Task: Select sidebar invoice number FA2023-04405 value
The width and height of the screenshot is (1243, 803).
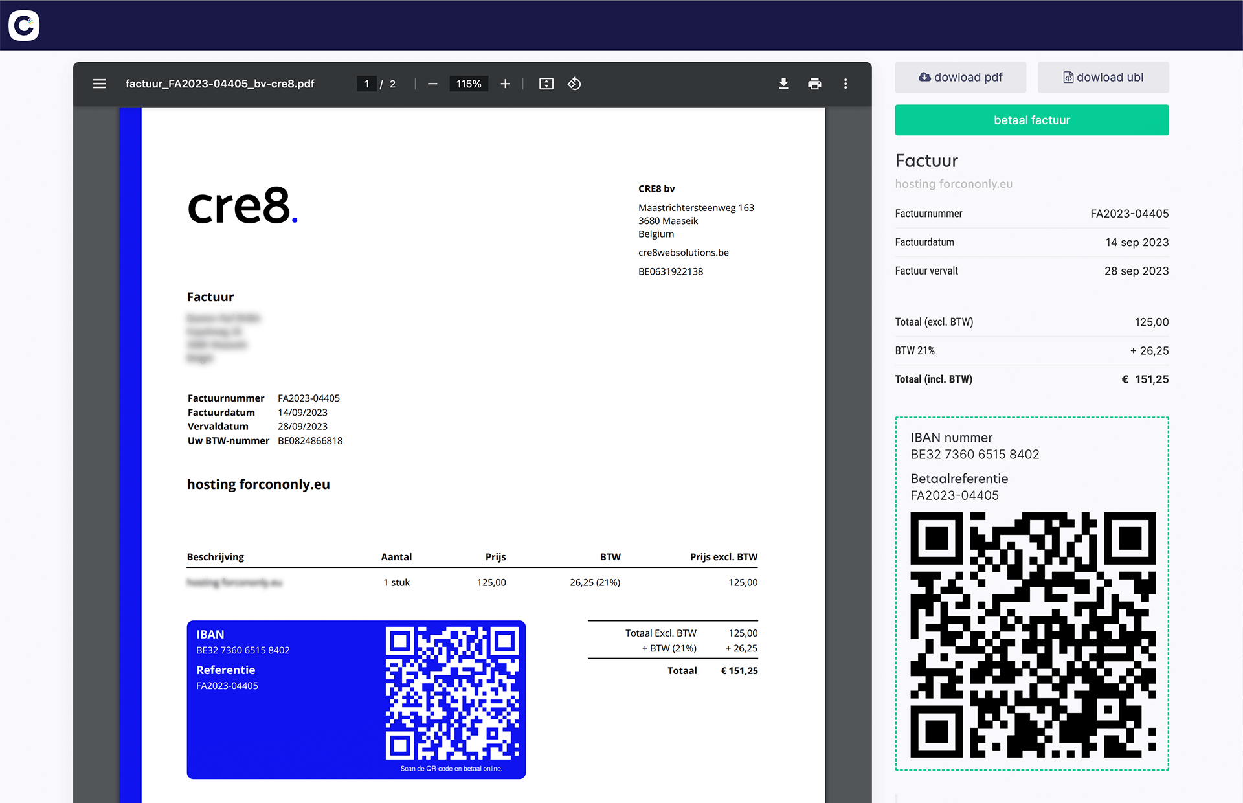Action: pyautogui.click(x=1130, y=214)
